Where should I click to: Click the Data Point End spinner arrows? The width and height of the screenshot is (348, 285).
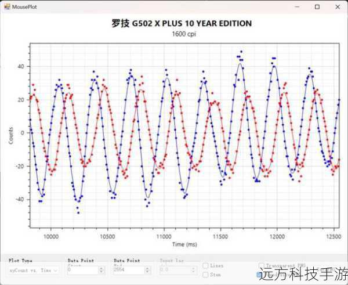pyautogui.click(x=147, y=270)
